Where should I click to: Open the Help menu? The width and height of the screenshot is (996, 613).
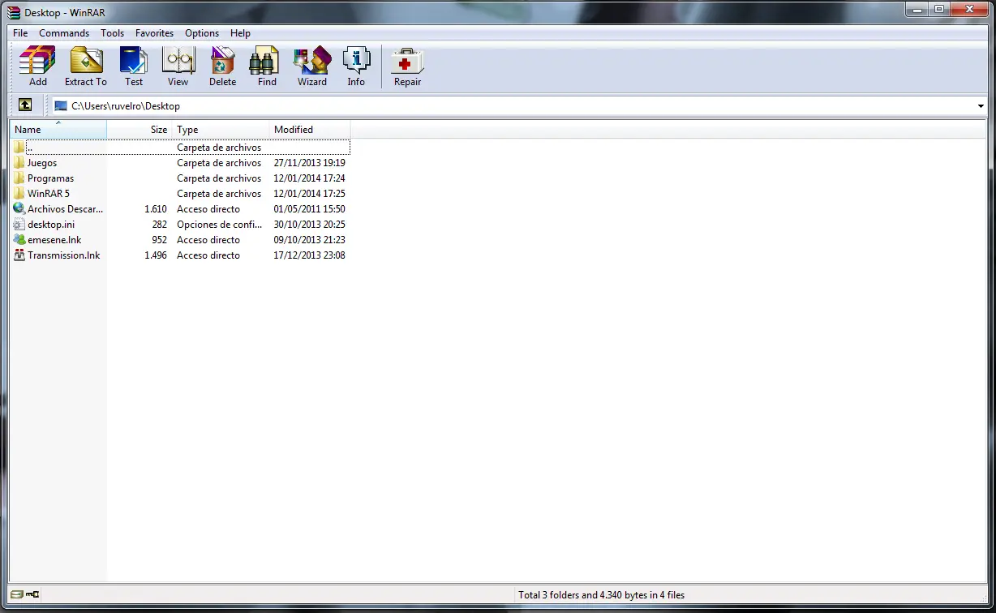coord(240,33)
